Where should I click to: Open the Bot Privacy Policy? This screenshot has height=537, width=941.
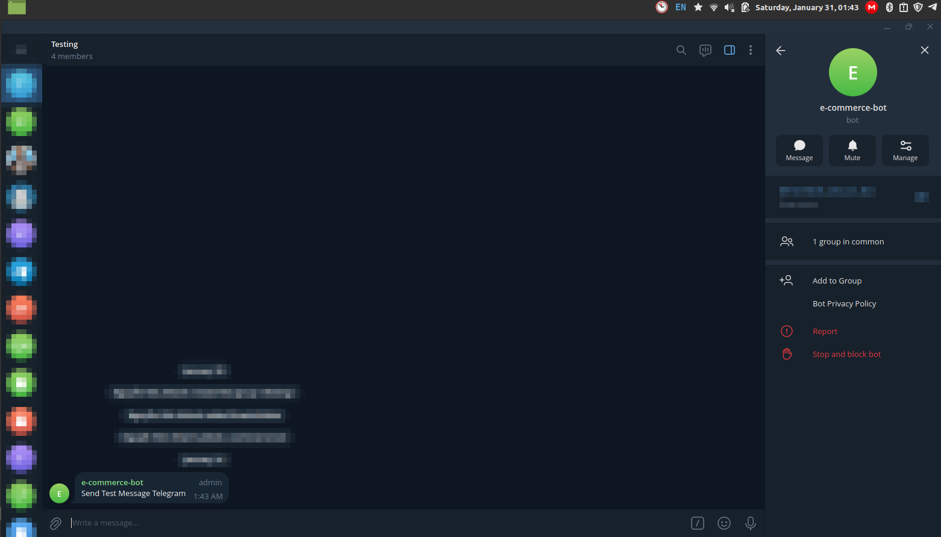[x=844, y=303]
